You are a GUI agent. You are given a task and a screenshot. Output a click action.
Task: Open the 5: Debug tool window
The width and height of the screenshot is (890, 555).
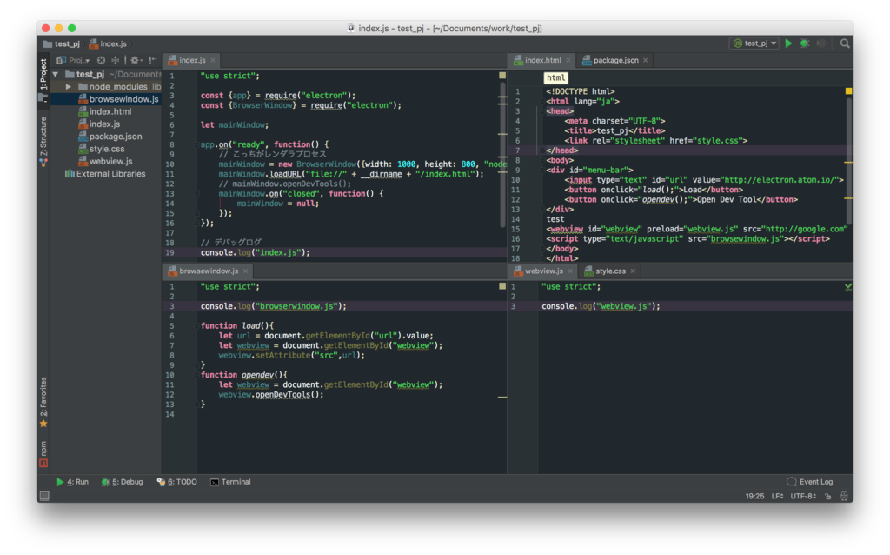[x=122, y=482]
